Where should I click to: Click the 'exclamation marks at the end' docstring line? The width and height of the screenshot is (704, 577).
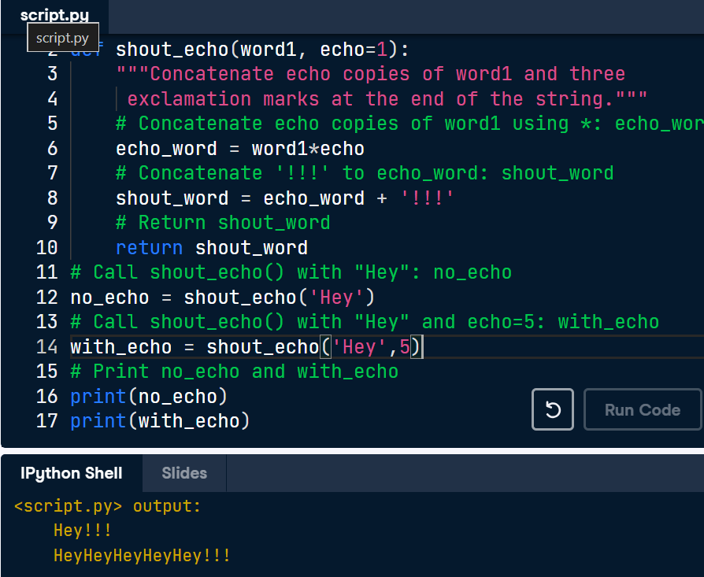(x=387, y=98)
